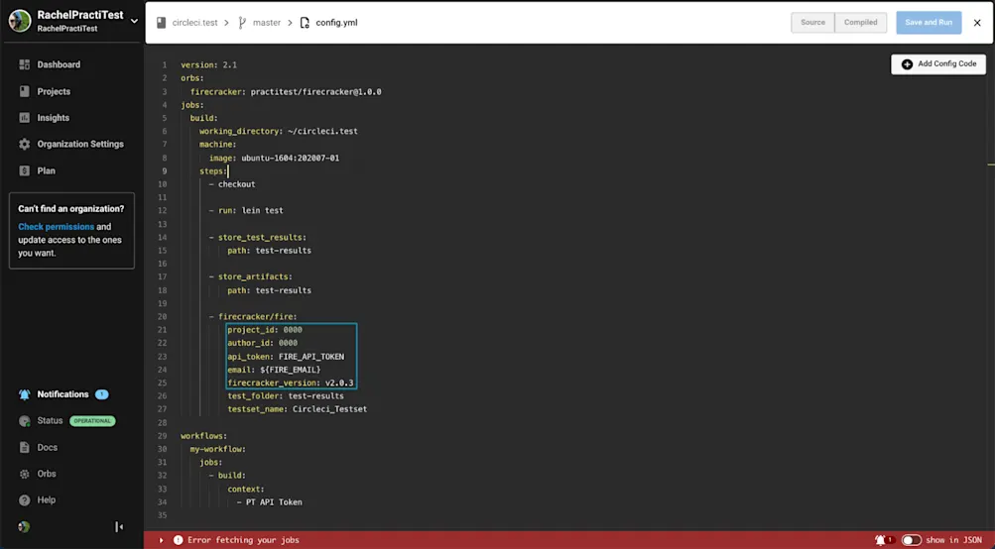
Task: Collapse the sidebar with the bottom arrow icon
Action: (x=119, y=527)
